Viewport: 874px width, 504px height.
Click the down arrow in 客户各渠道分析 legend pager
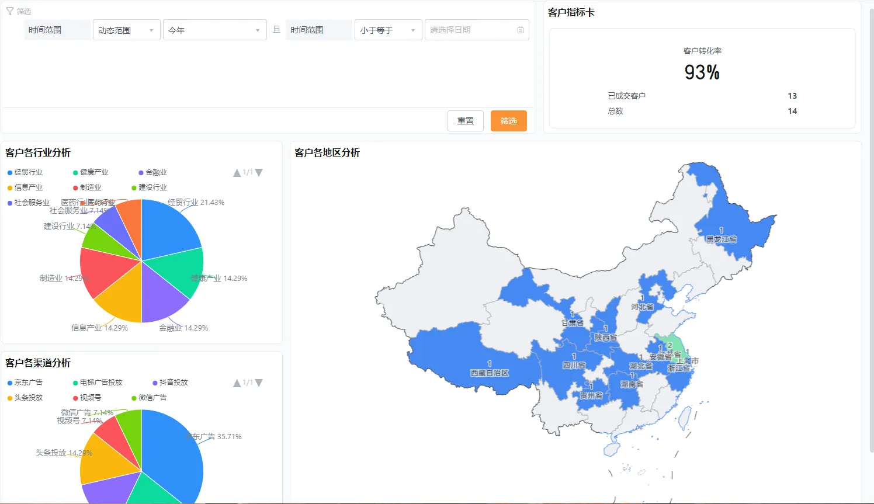point(259,383)
